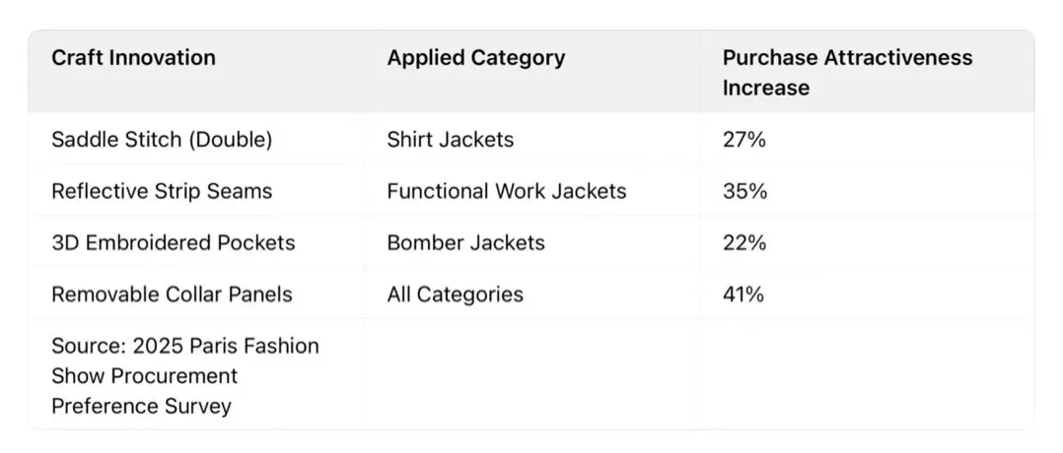This screenshot has width=1063, height=453.
Task: Click the 3D Embroidered Pockets cell
Action: point(173,242)
